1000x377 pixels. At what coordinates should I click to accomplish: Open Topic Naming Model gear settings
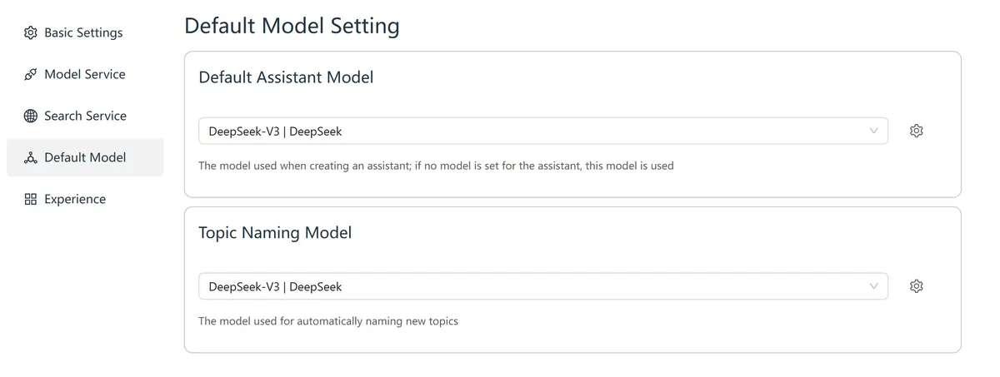(917, 286)
